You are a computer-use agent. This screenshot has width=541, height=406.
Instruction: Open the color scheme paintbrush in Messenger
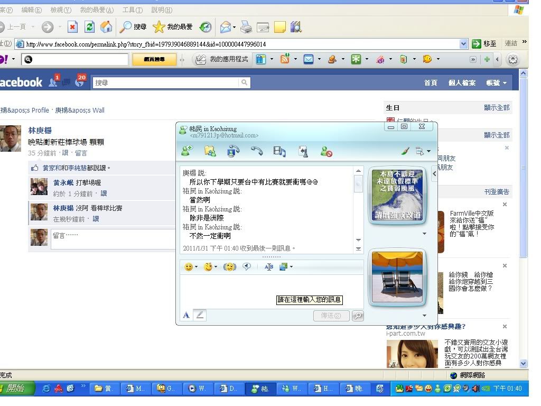[x=405, y=152]
